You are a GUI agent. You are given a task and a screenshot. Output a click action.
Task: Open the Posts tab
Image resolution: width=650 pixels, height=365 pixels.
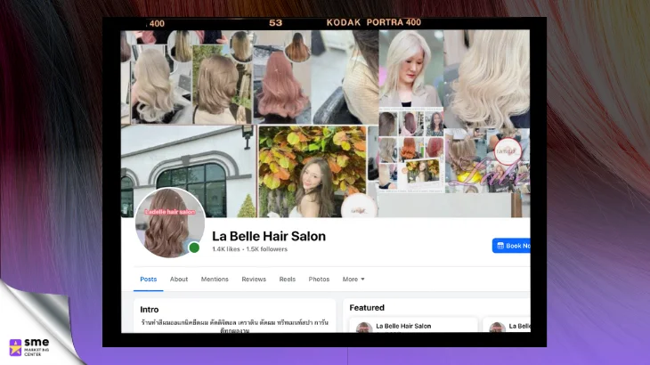point(148,280)
